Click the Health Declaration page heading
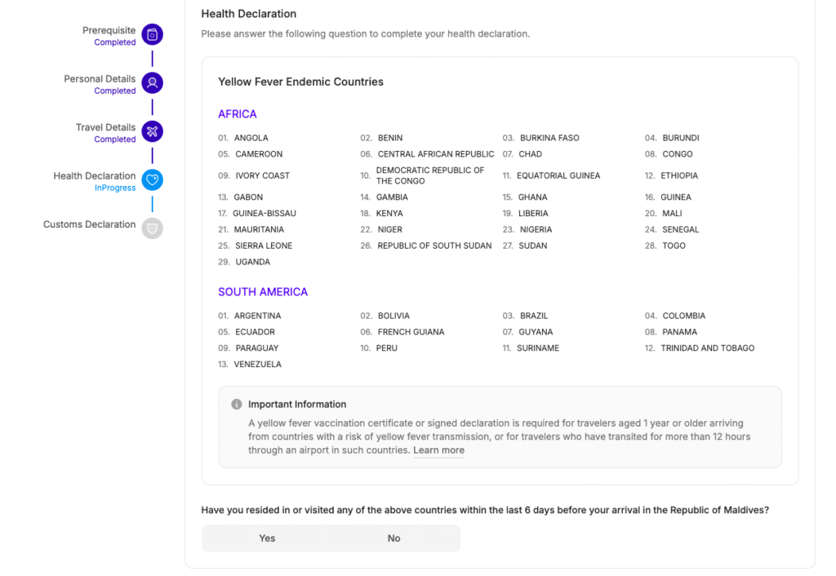Image resolution: width=836 pixels, height=576 pixels. click(x=249, y=14)
